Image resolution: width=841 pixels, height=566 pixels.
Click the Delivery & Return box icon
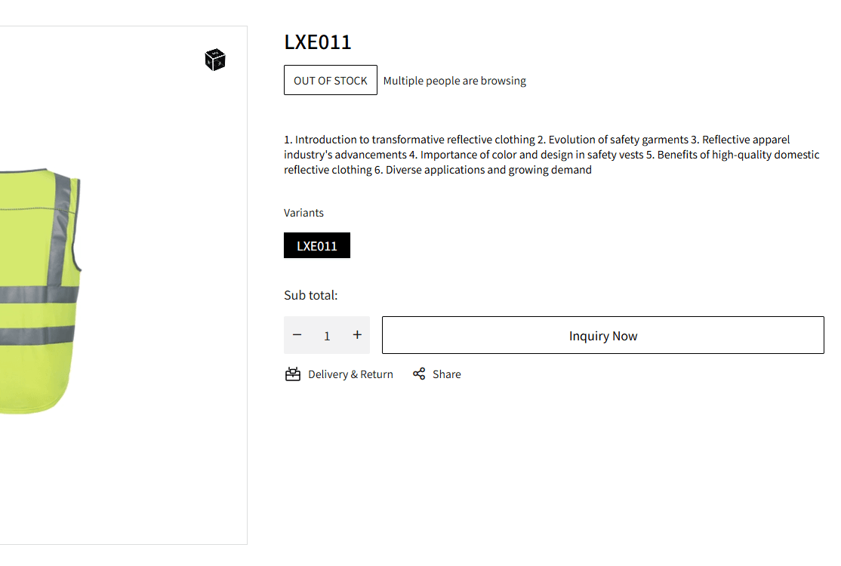click(x=293, y=374)
